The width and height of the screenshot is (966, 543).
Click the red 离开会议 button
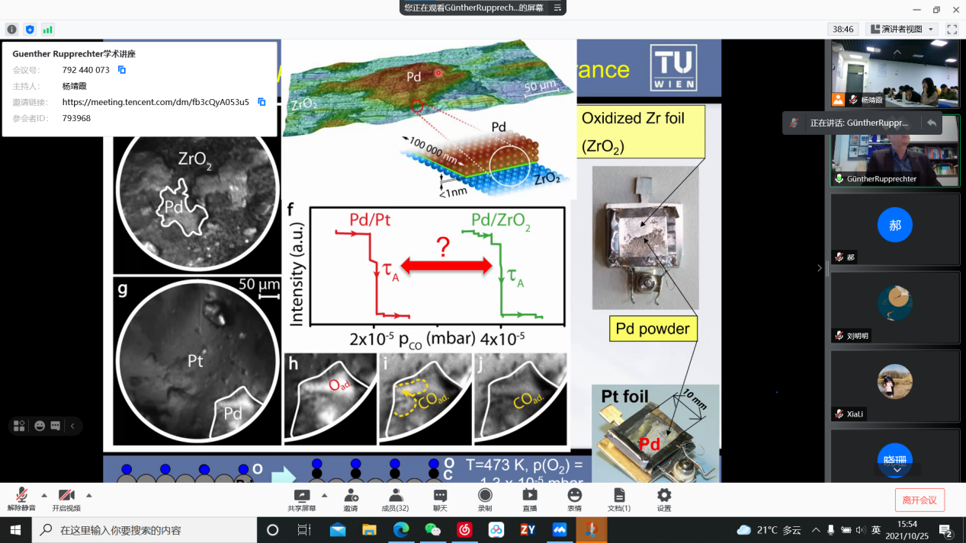[919, 500]
